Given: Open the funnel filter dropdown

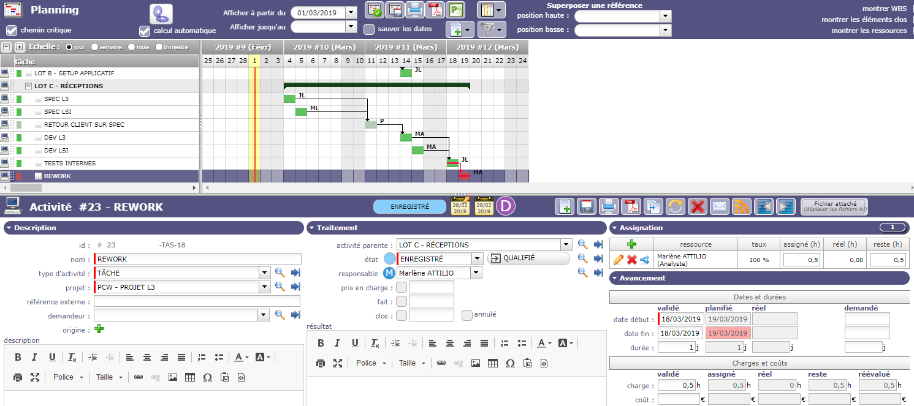Looking at the screenshot, I should point(491,29).
